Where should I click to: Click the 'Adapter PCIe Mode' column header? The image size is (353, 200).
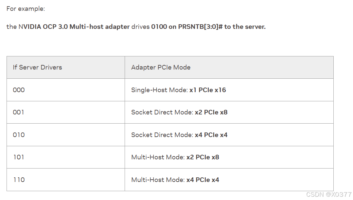(x=229, y=68)
